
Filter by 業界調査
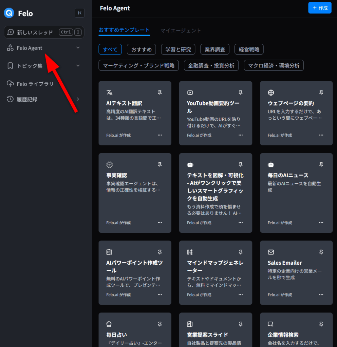(x=215, y=49)
